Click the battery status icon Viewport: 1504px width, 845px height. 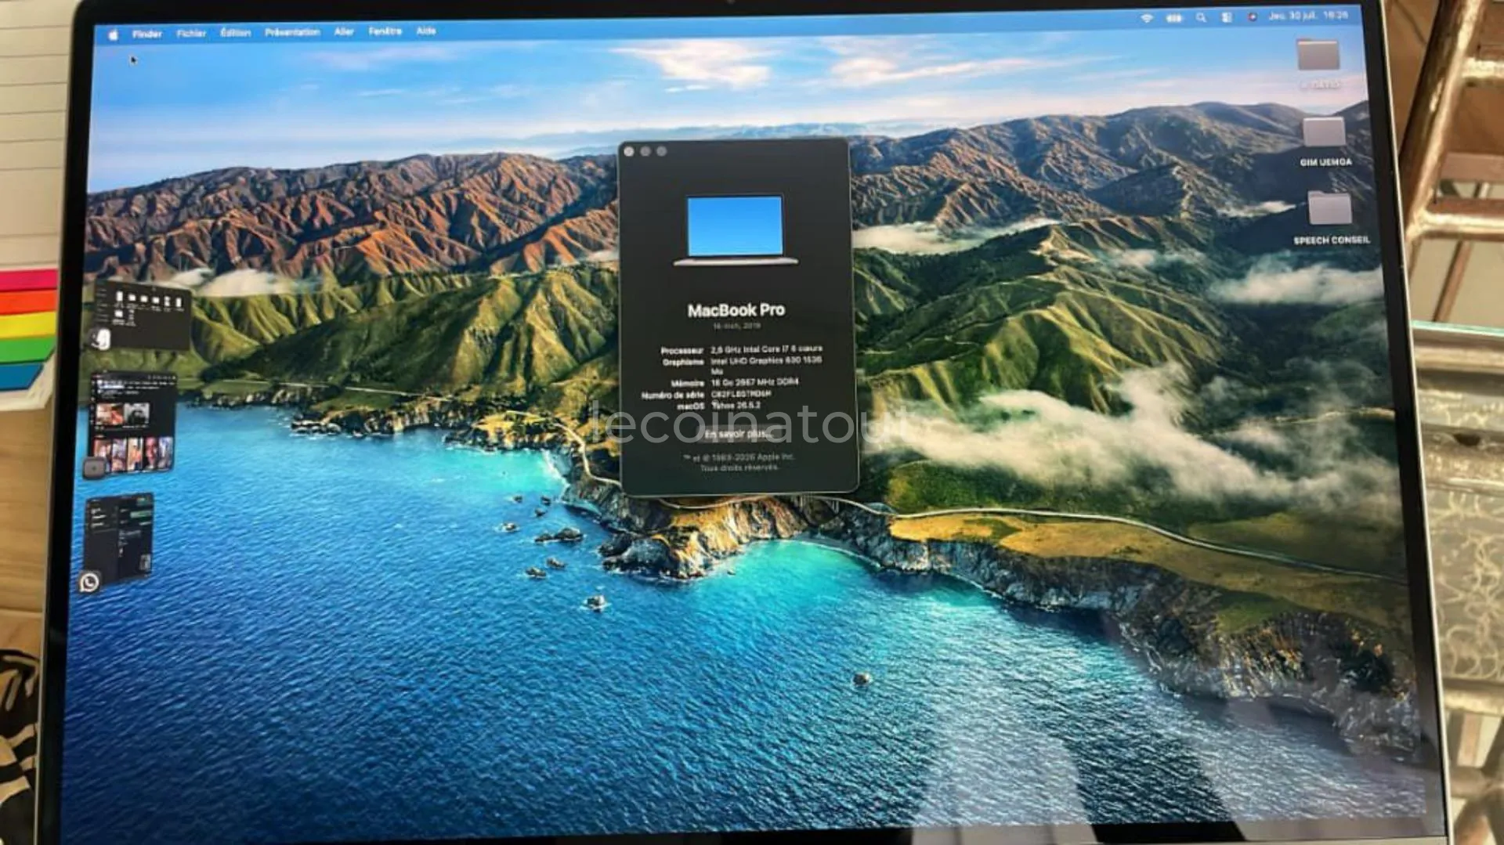(1173, 17)
